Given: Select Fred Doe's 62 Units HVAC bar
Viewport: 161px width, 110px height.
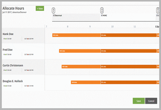Looking at the screenshot, I should pyautogui.click(x=129, y=51).
